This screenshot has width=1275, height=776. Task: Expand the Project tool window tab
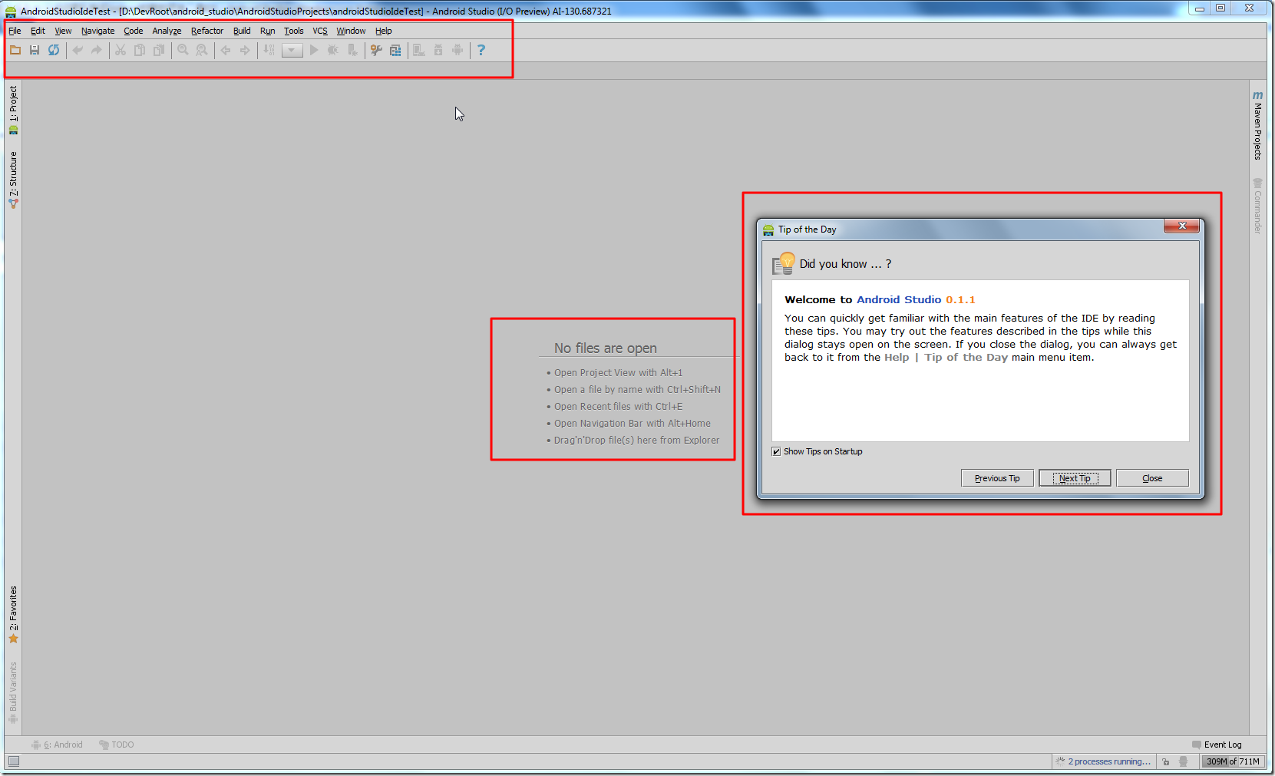[13, 110]
